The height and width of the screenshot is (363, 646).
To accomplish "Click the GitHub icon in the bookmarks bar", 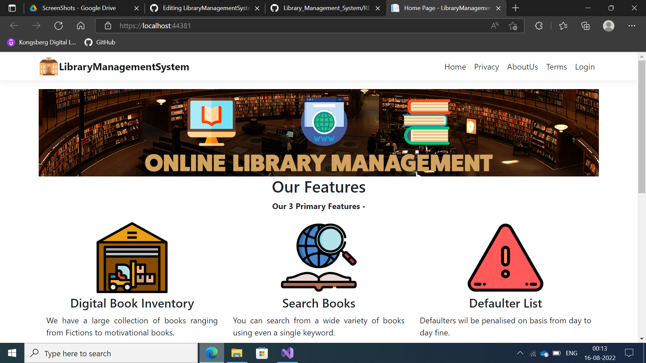I will tap(88, 42).
